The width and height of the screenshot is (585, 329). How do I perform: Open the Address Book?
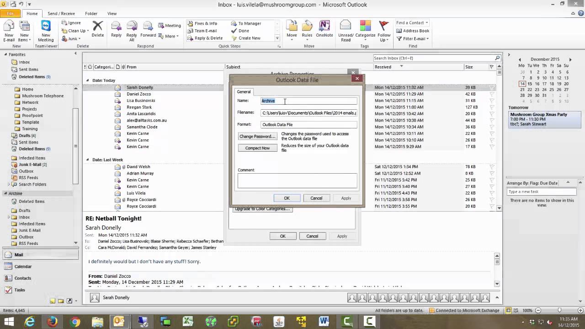click(413, 31)
